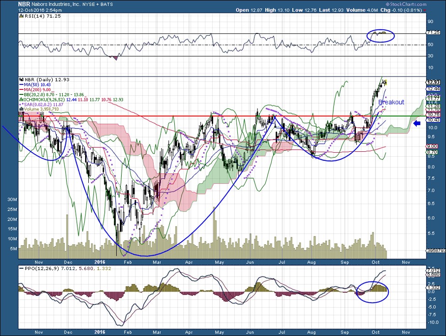Click the 90 level on RSI axis

click(430, 22)
